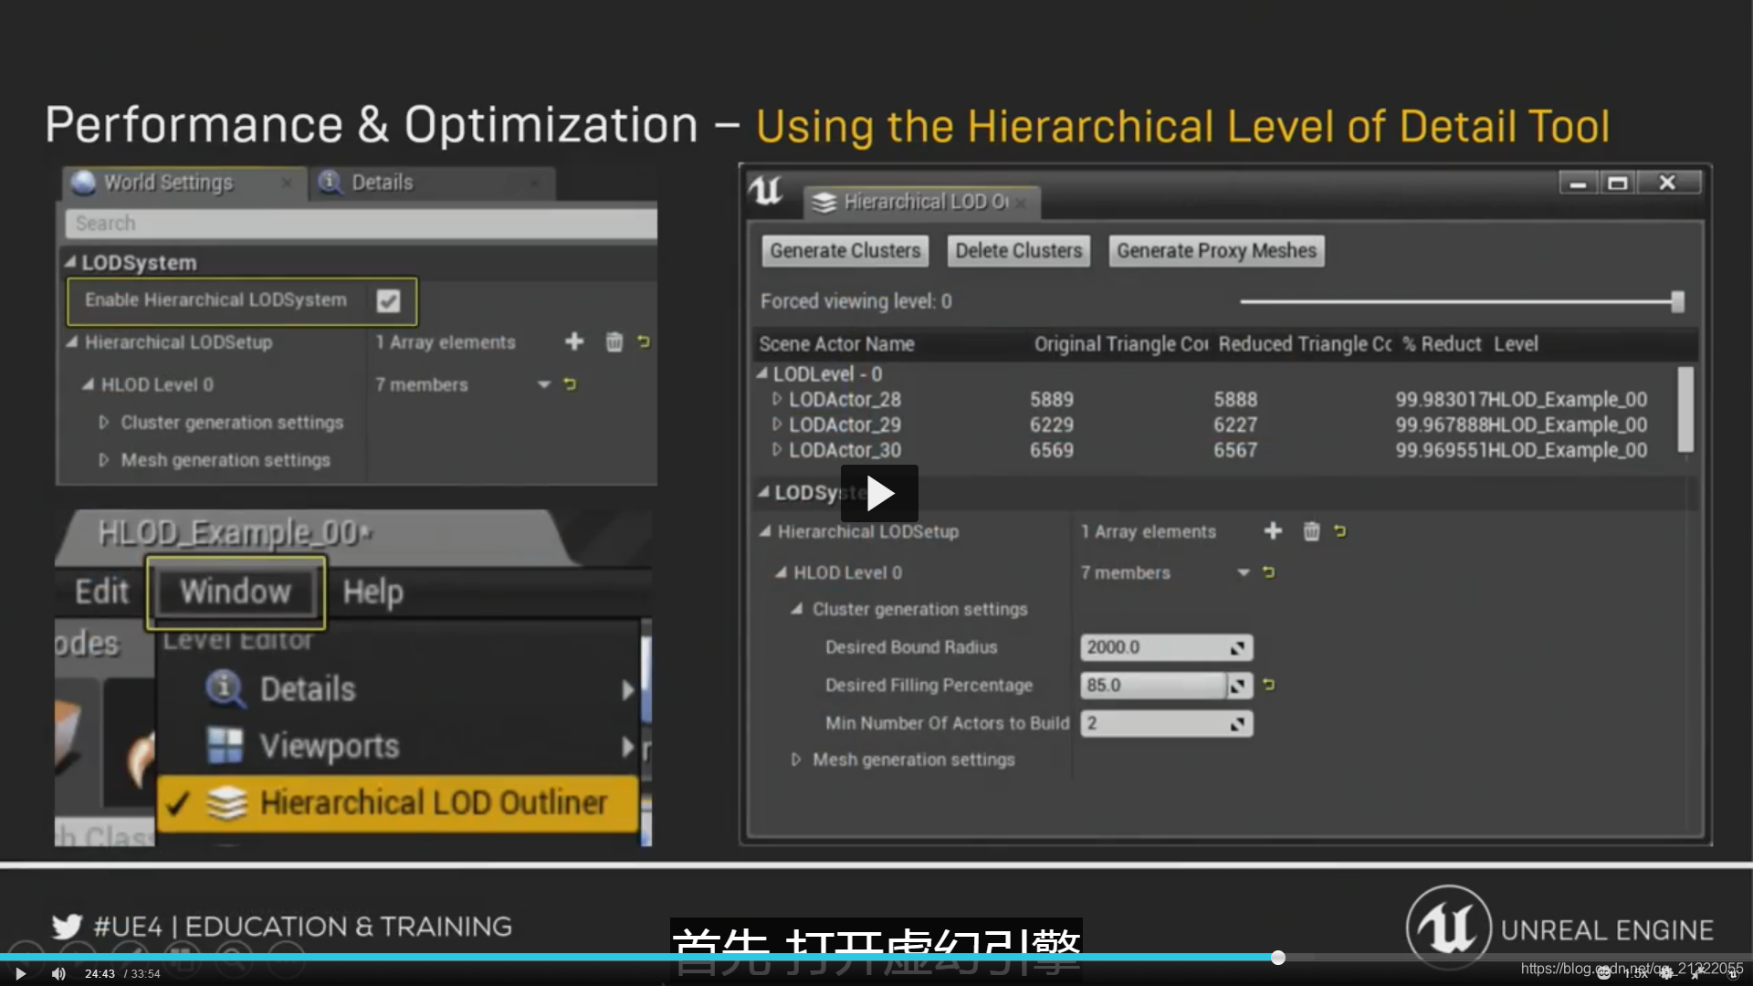Open the Window menu

236,592
